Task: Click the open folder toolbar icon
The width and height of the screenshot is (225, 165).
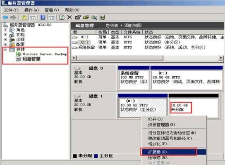Action: pos(86,17)
